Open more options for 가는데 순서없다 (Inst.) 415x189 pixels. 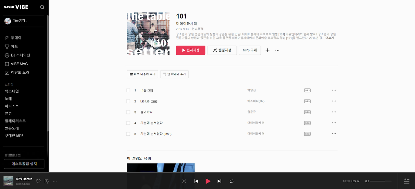click(334, 134)
